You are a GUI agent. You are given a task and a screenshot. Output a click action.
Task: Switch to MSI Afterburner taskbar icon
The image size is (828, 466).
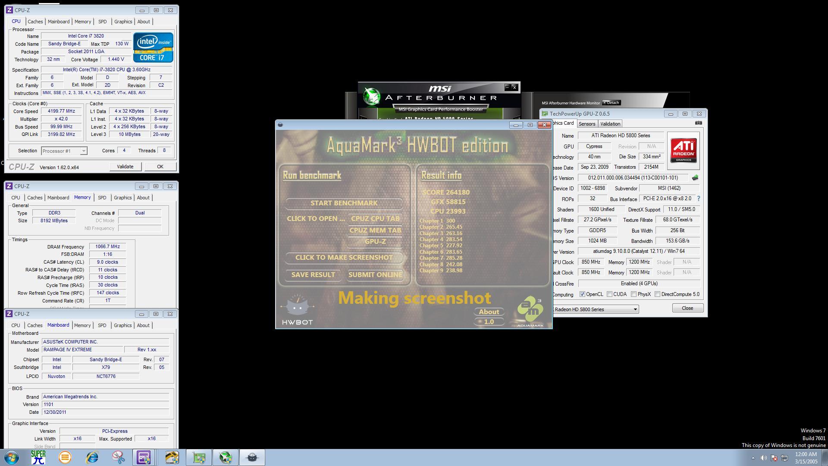[226, 457]
